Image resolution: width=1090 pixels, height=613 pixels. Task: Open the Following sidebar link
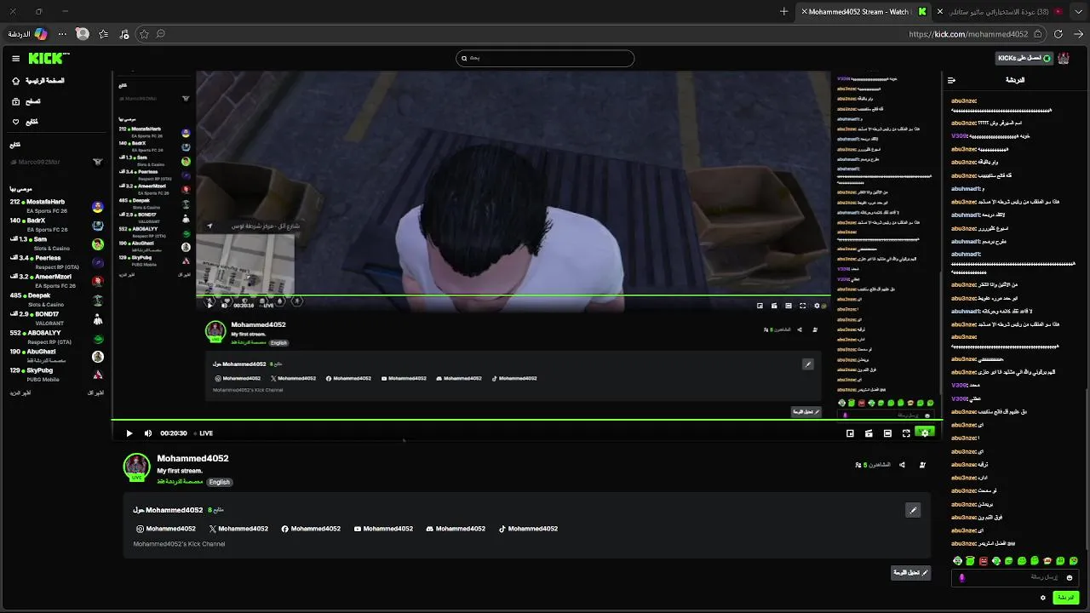[25, 122]
